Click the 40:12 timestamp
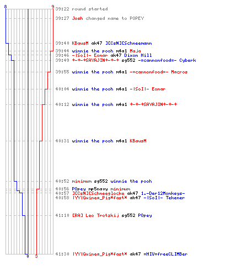 [x=62, y=104]
